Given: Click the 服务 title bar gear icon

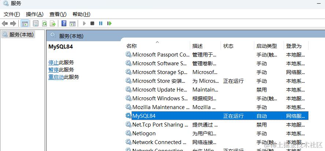Looking at the screenshot, I should pos(6,3).
